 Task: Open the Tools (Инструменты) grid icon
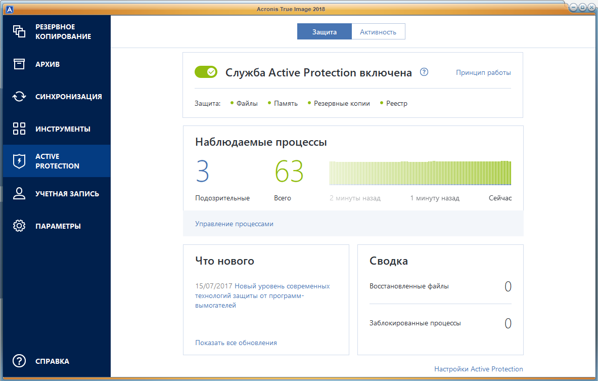[x=19, y=129]
